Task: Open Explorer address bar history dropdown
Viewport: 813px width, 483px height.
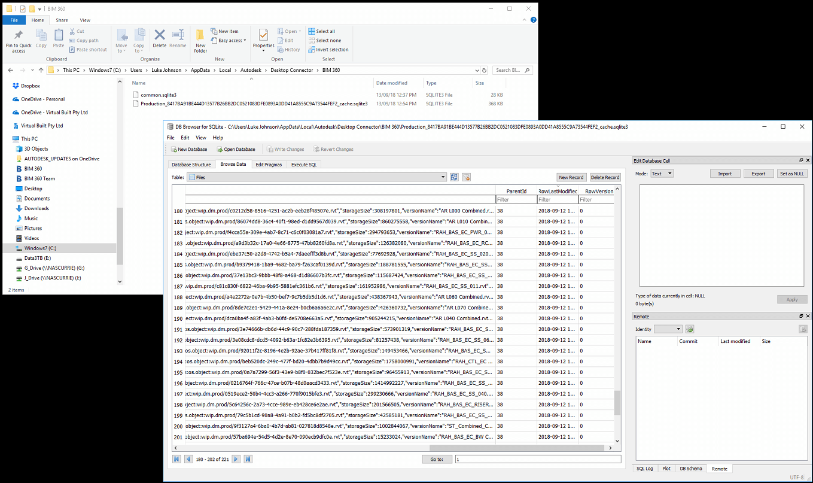Action: (x=476, y=70)
